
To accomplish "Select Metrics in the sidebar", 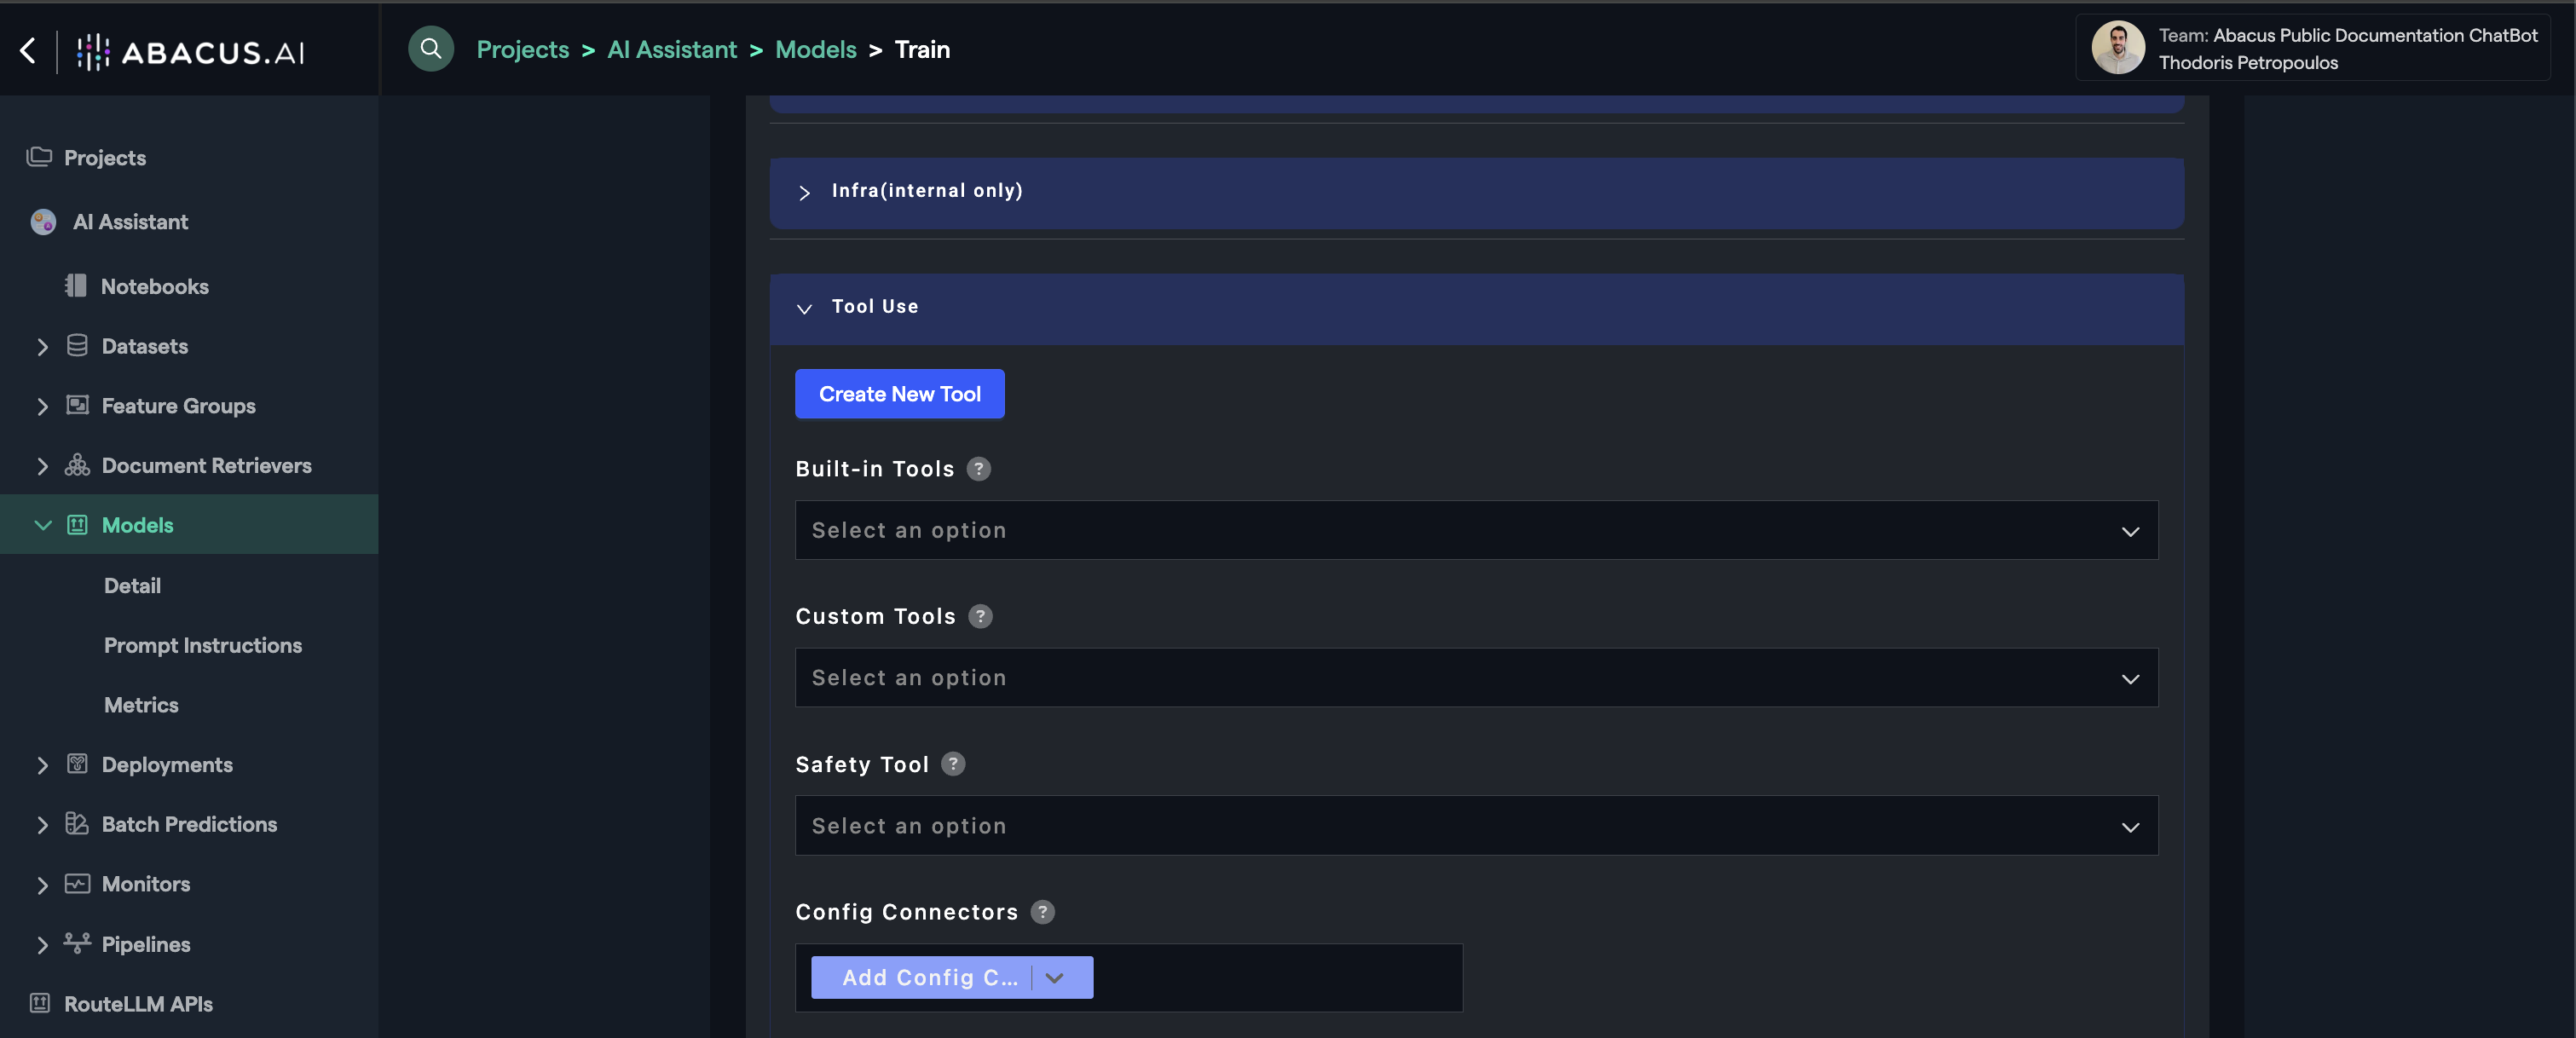I will (x=141, y=705).
